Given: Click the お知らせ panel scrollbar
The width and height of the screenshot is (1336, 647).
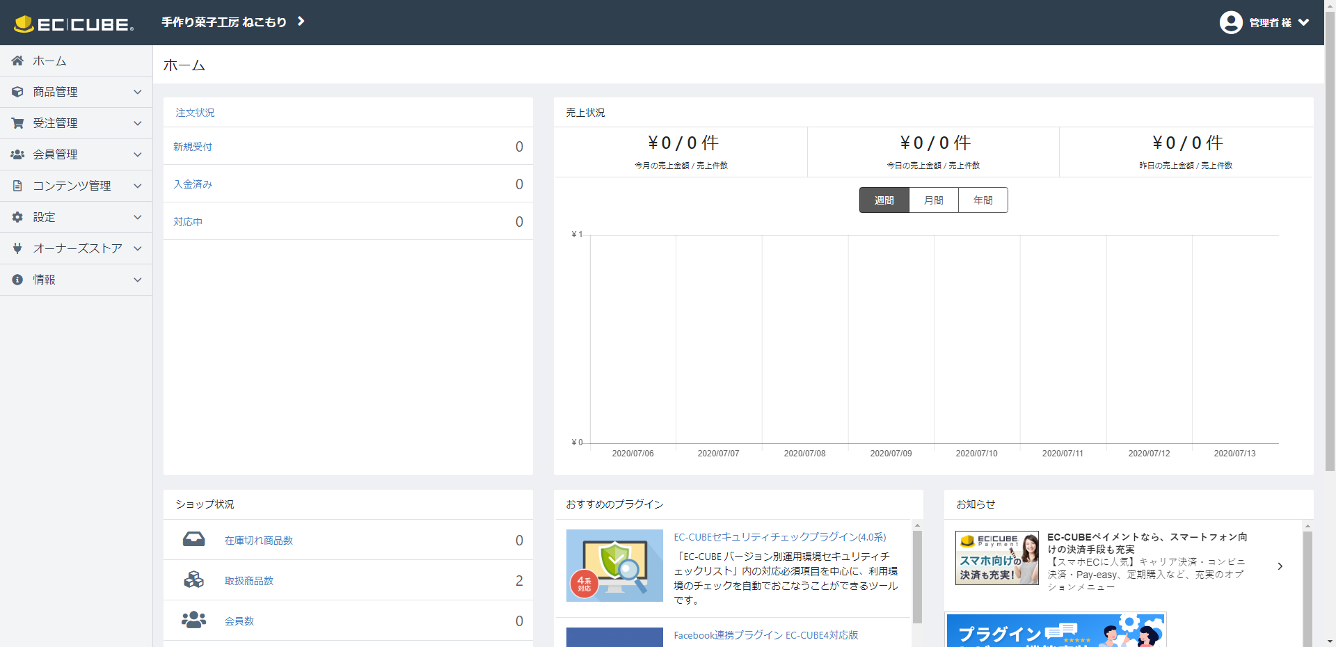Looking at the screenshot, I should coord(1307,588).
